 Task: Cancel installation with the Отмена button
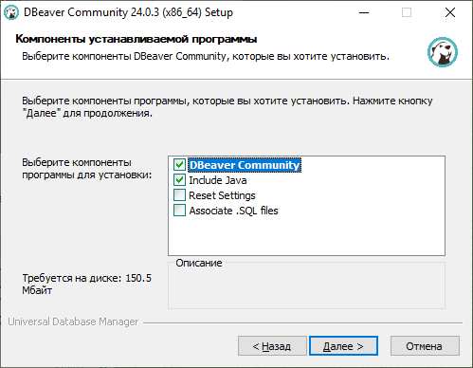(425, 346)
